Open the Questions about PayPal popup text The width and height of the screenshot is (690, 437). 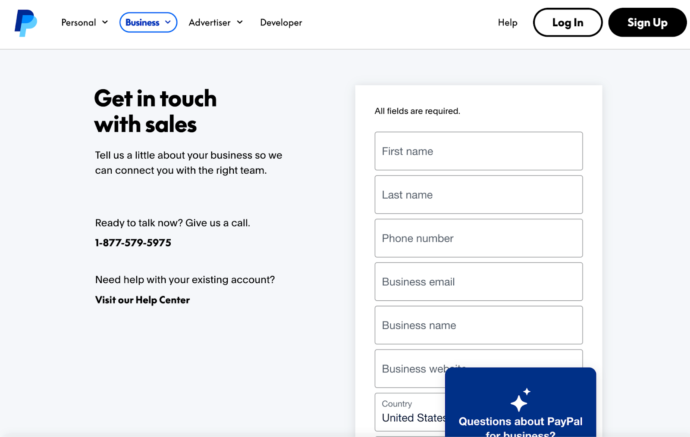[521, 427]
